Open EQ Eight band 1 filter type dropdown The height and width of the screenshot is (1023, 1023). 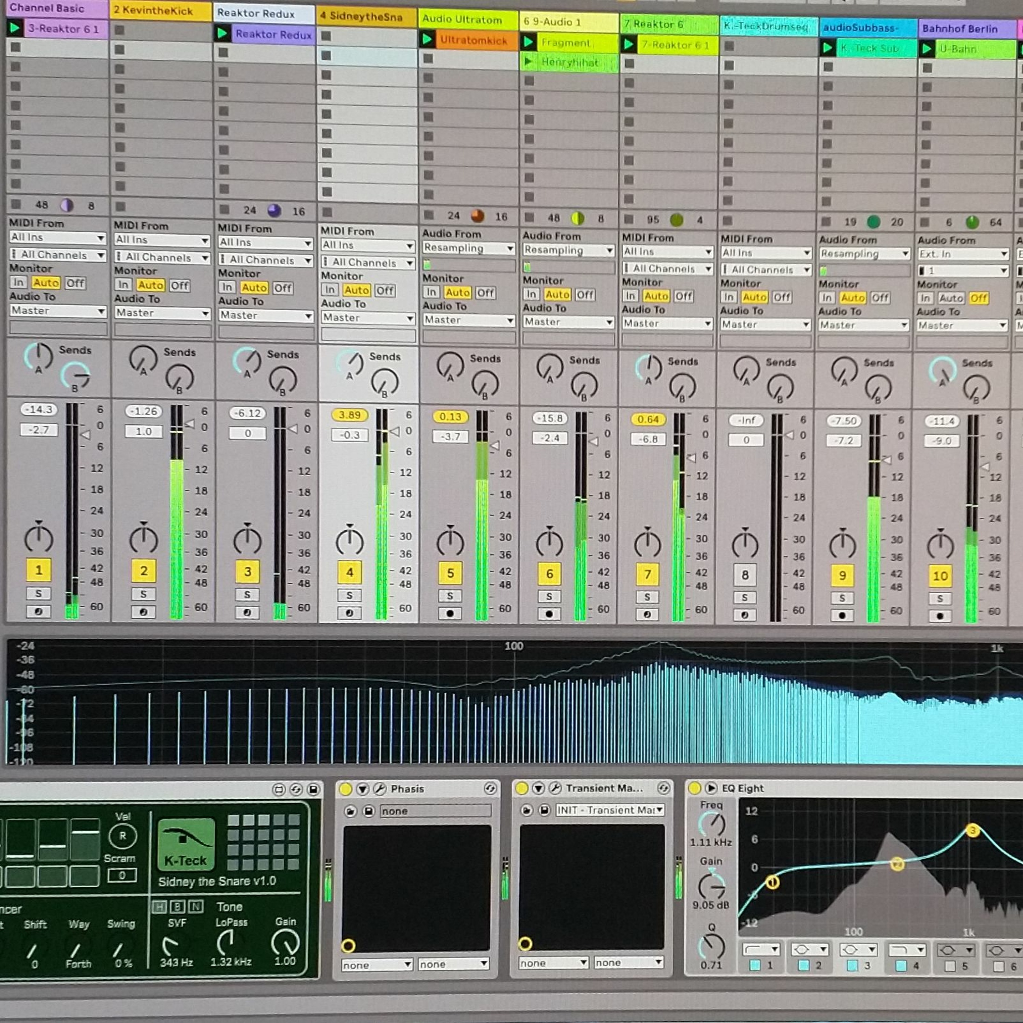[761, 949]
